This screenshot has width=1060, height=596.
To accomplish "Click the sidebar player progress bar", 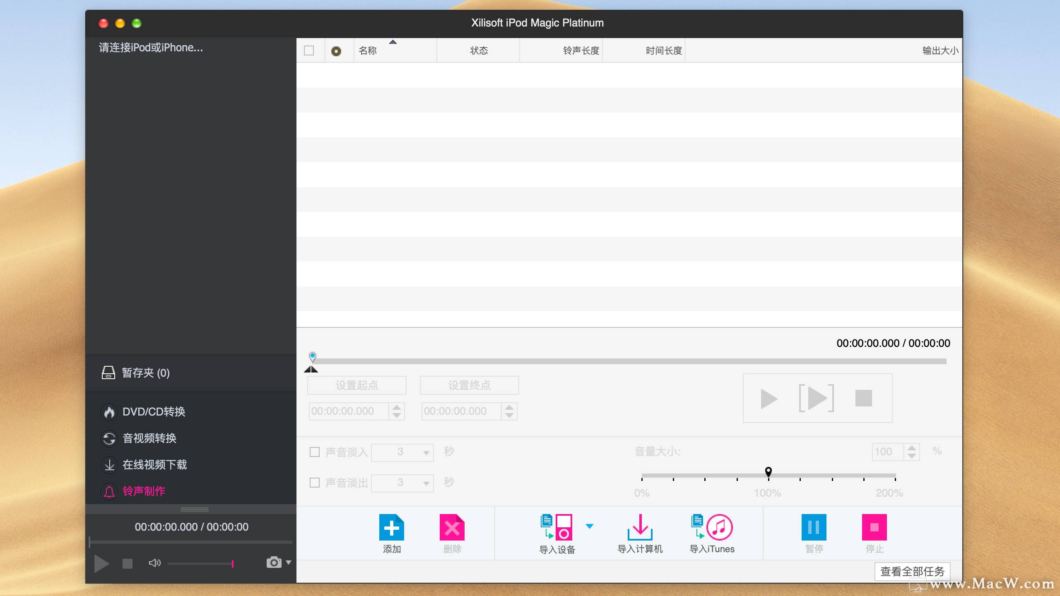I will click(190, 542).
